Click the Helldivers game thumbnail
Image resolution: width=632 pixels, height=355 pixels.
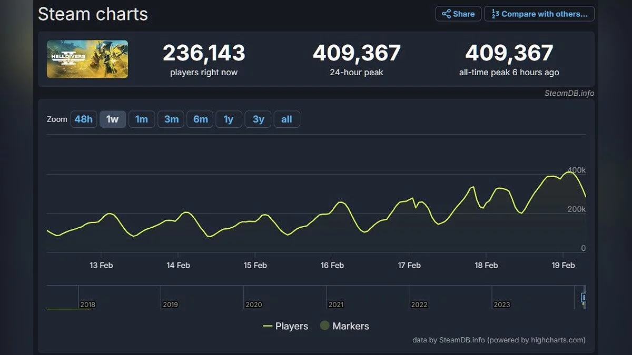coord(87,59)
